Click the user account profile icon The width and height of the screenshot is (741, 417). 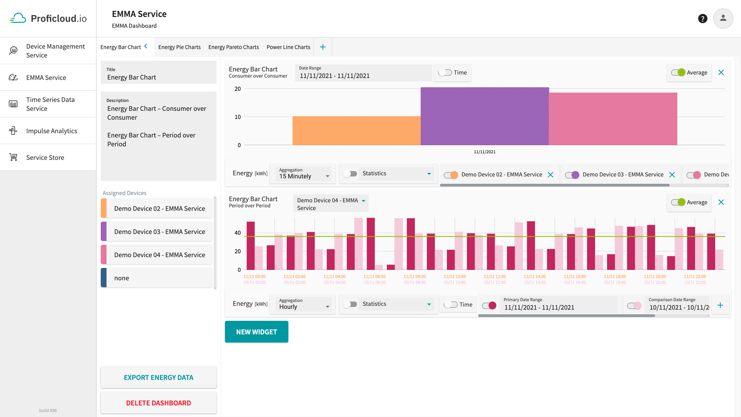[724, 18]
